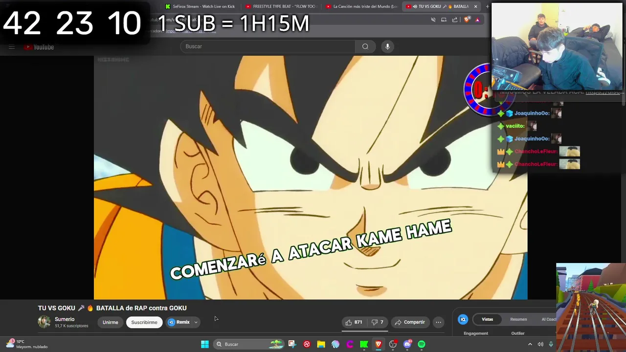Open Brave browser in taskbar
The image size is (626, 352).
coord(378,344)
